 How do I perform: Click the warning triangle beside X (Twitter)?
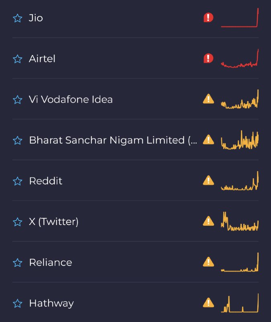[208, 221]
